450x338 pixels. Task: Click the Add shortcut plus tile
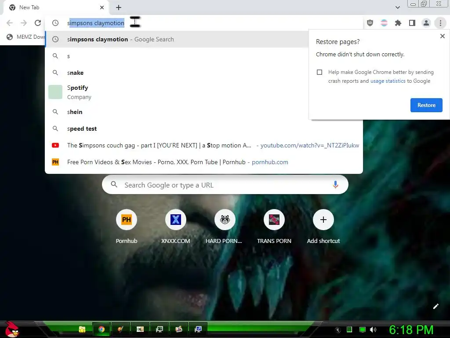[x=323, y=226]
